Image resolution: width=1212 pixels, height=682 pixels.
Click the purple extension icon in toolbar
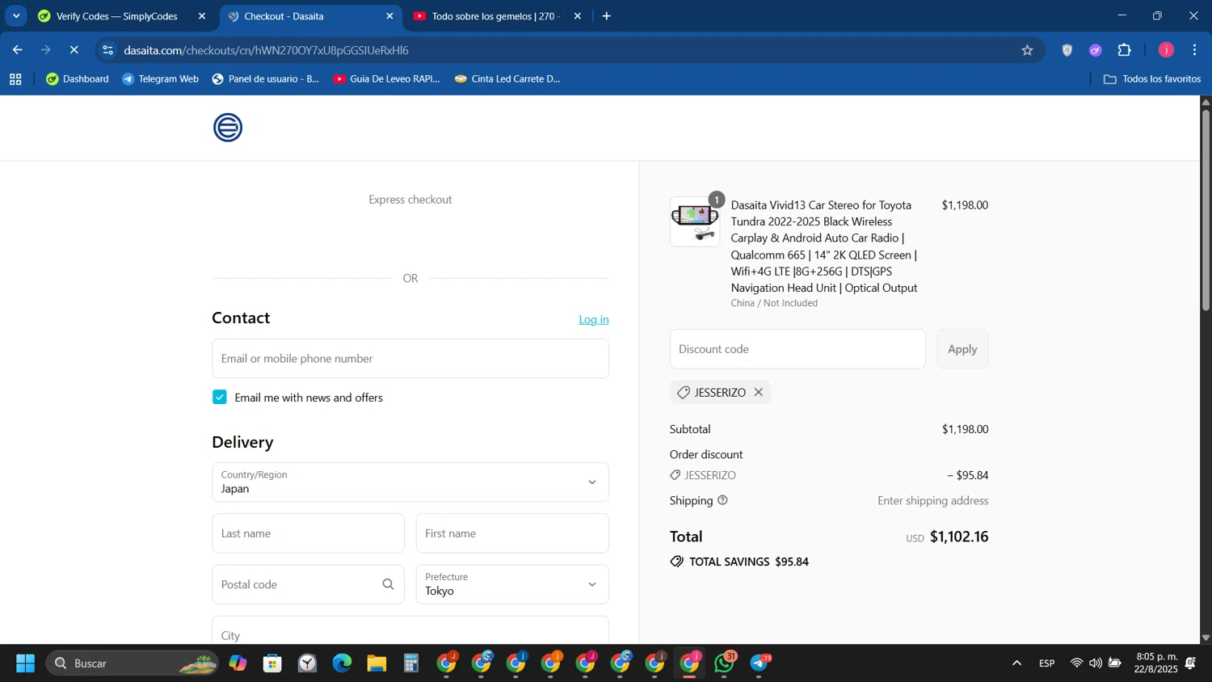click(x=1096, y=50)
